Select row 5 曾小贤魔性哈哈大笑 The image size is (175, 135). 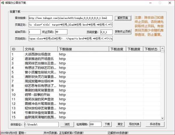click(85, 72)
